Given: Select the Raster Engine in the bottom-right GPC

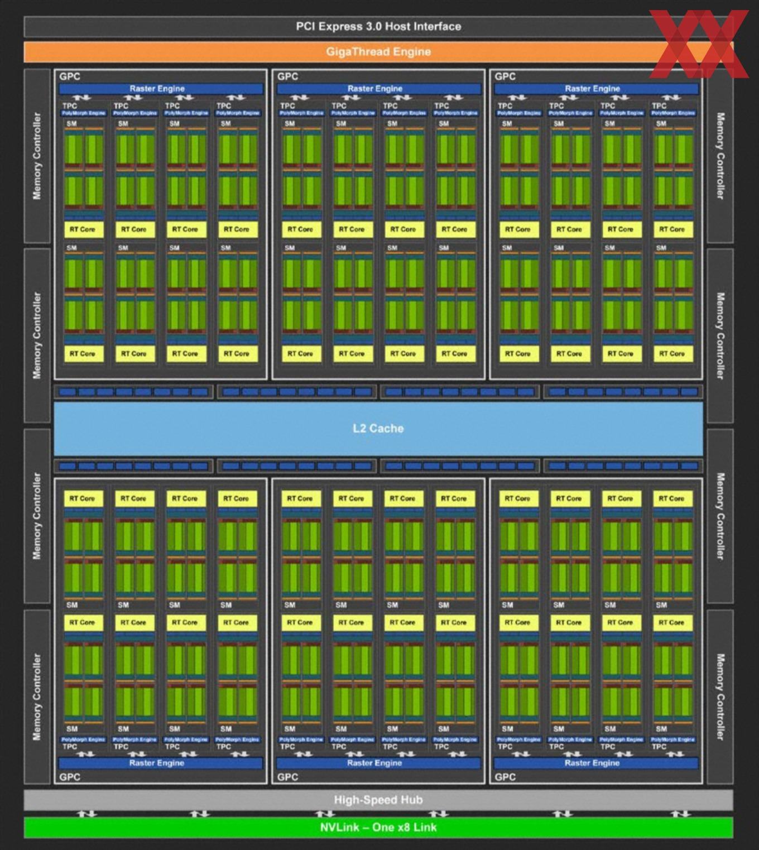Looking at the screenshot, I should point(596,763).
